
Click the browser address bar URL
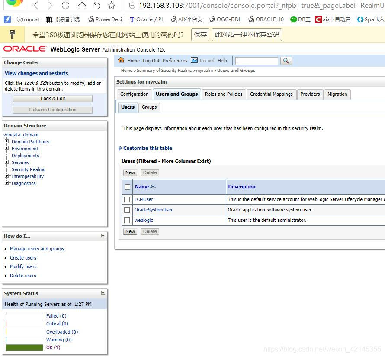(x=260, y=5)
